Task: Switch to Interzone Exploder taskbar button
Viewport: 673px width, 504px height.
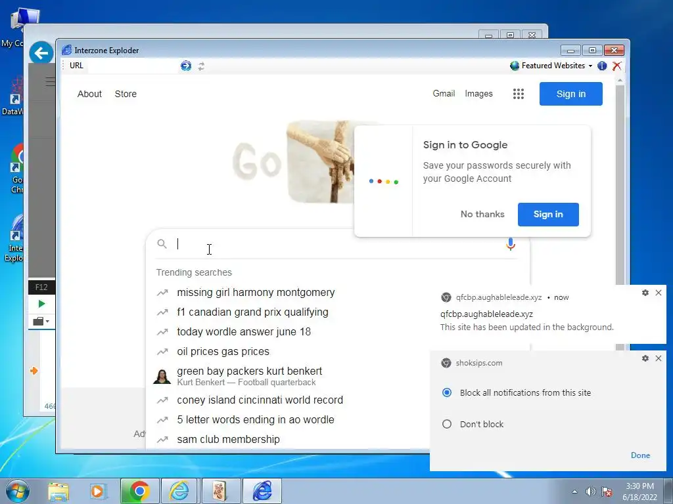Action: click(262, 491)
